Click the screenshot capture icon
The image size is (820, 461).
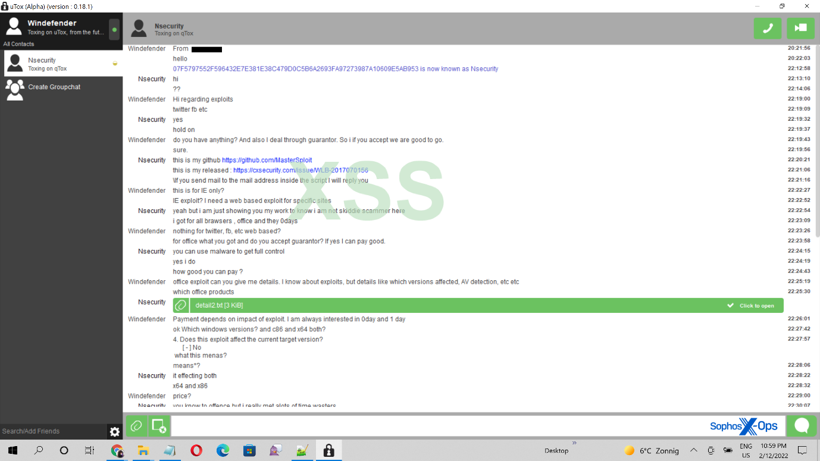click(158, 426)
